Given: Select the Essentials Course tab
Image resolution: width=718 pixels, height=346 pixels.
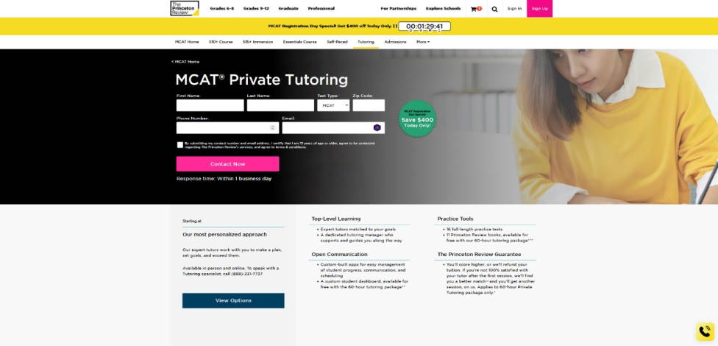Looking at the screenshot, I should [x=299, y=42].
